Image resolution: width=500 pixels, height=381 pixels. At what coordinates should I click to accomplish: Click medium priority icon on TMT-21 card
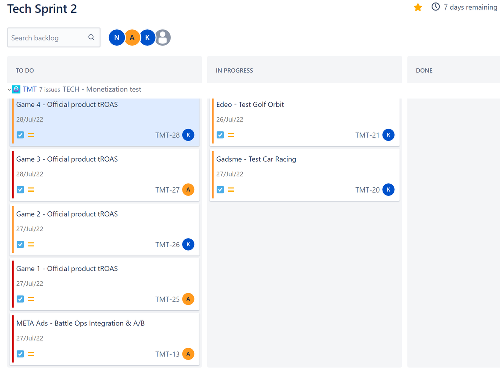[x=231, y=135]
